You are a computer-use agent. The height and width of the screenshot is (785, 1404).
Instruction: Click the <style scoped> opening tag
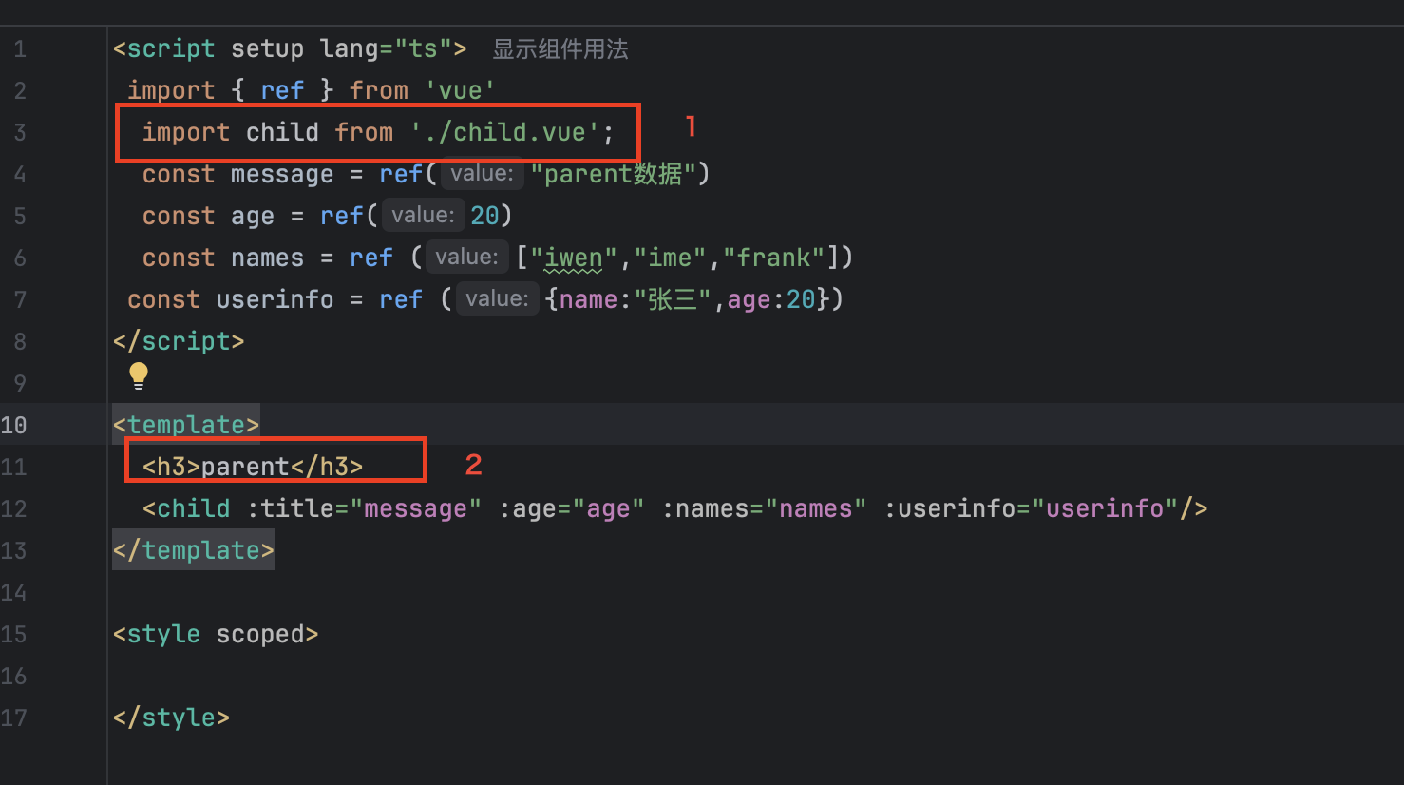(x=216, y=634)
